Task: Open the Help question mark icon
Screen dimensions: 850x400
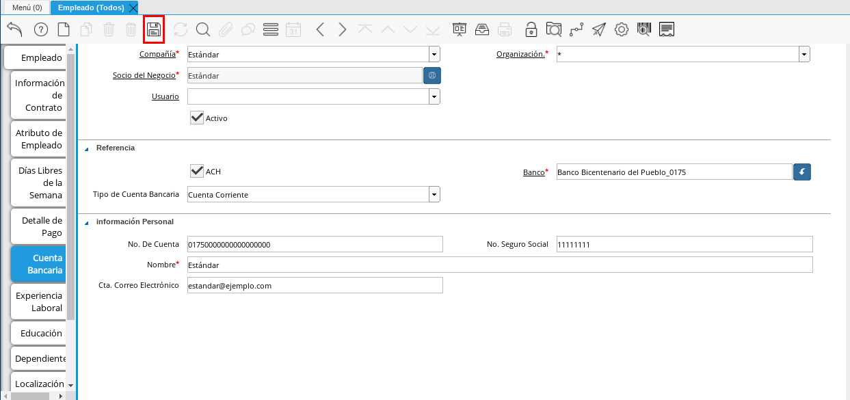Action: tap(41, 29)
